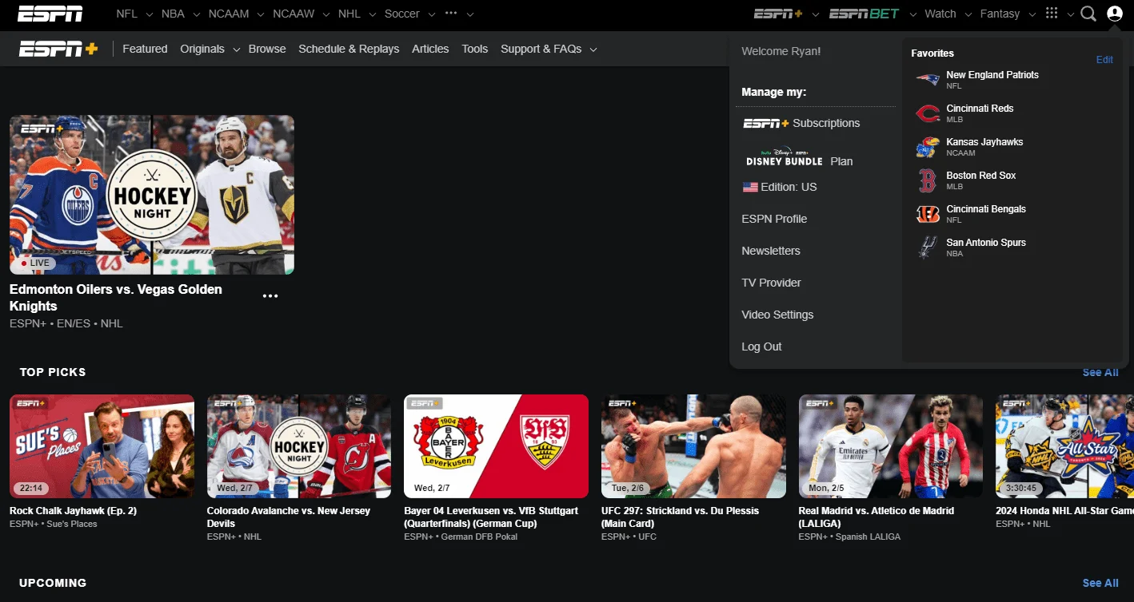This screenshot has height=602, width=1134.
Task: Open UFC 297 Strickland vs. Du Plessis thumbnail
Action: (693, 446)
